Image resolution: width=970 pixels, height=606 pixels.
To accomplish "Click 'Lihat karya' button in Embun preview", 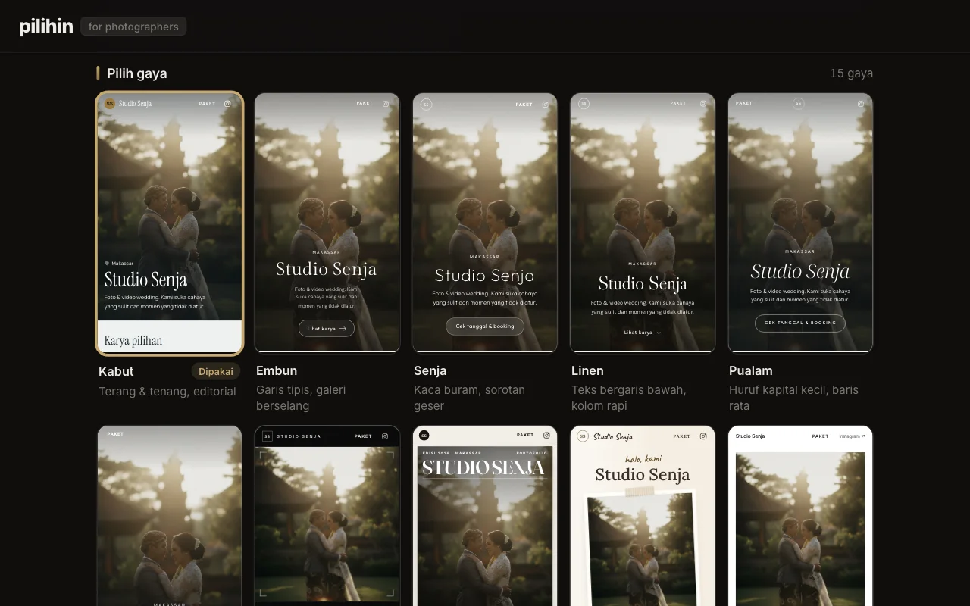I will click(327, 329).
